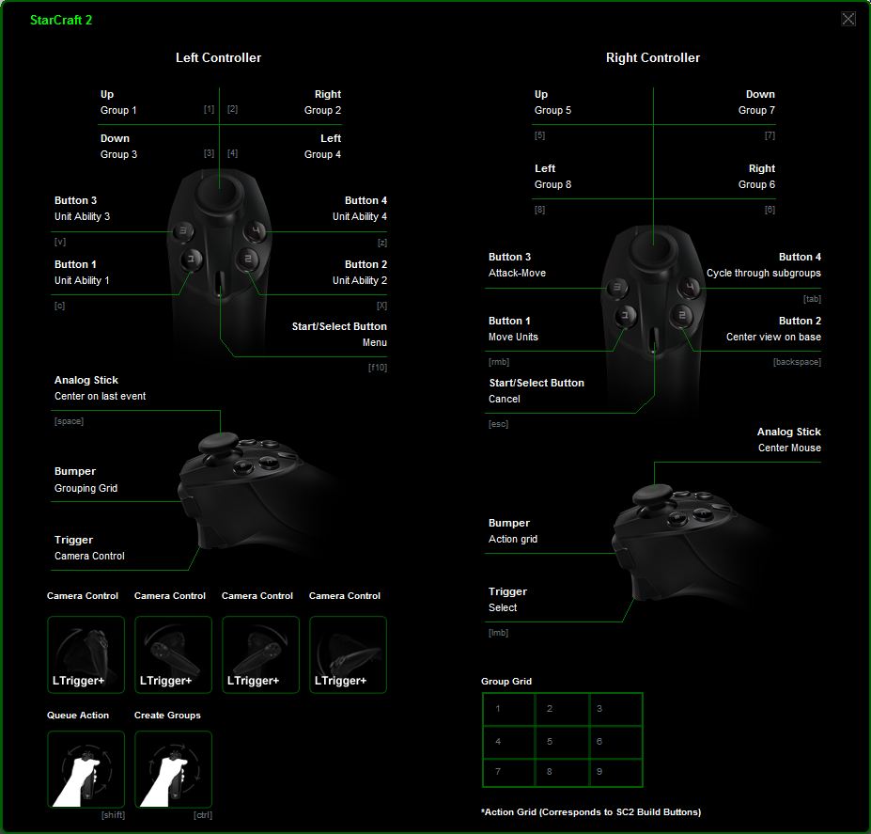This screenshot has width=871, height=834.
Task: Select cell 9 in the Group Grid
Action: [615, 772]
